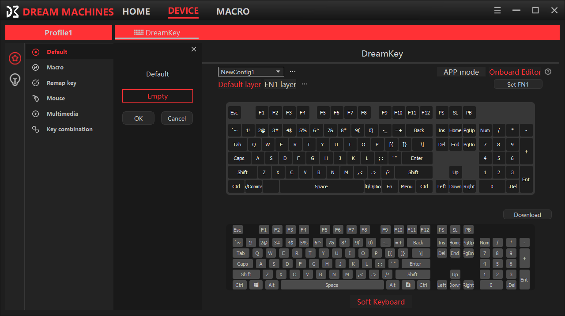Select the Up arrow key on upper keyboard
Image resolution: width=565 pixels, height=316 pixels.
456,172
